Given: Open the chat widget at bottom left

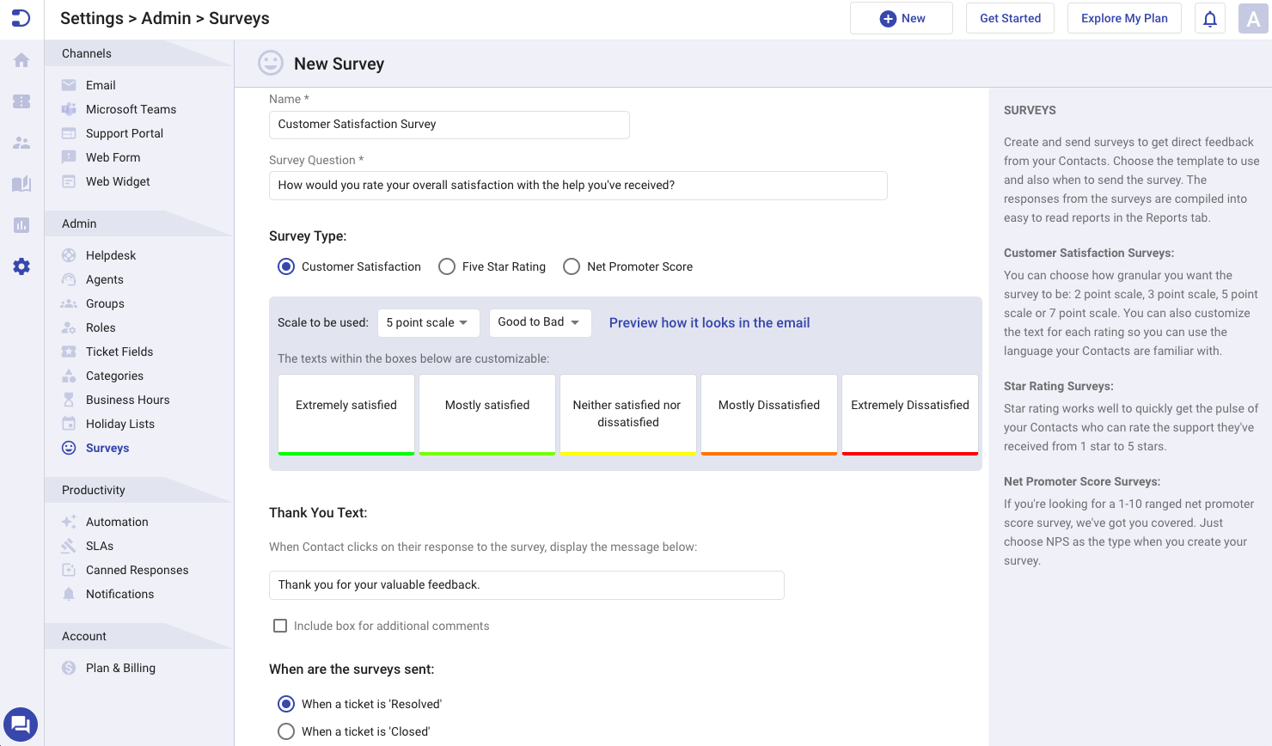Looking at the screenshot, I should coord(21,725).
